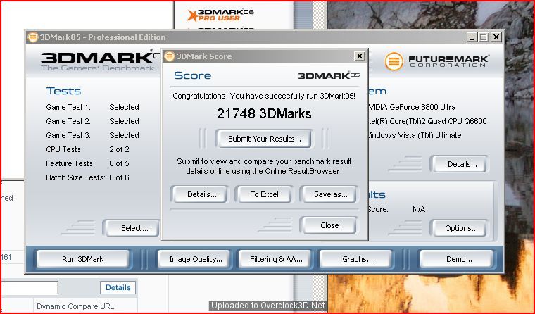535x314 pixels.
Task: Click the 3DMark06 Pro User logo behind
Action: coord(220,15)
